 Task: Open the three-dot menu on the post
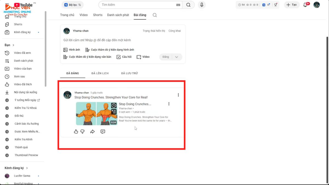(178, 95)
